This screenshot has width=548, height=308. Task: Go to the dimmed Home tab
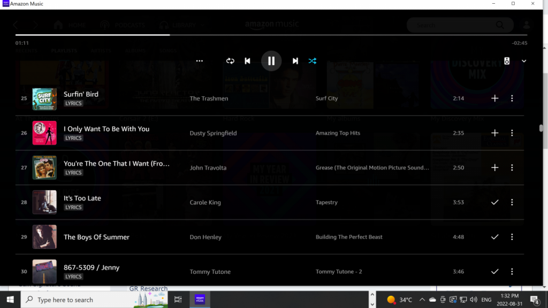[x=70, y=25]
